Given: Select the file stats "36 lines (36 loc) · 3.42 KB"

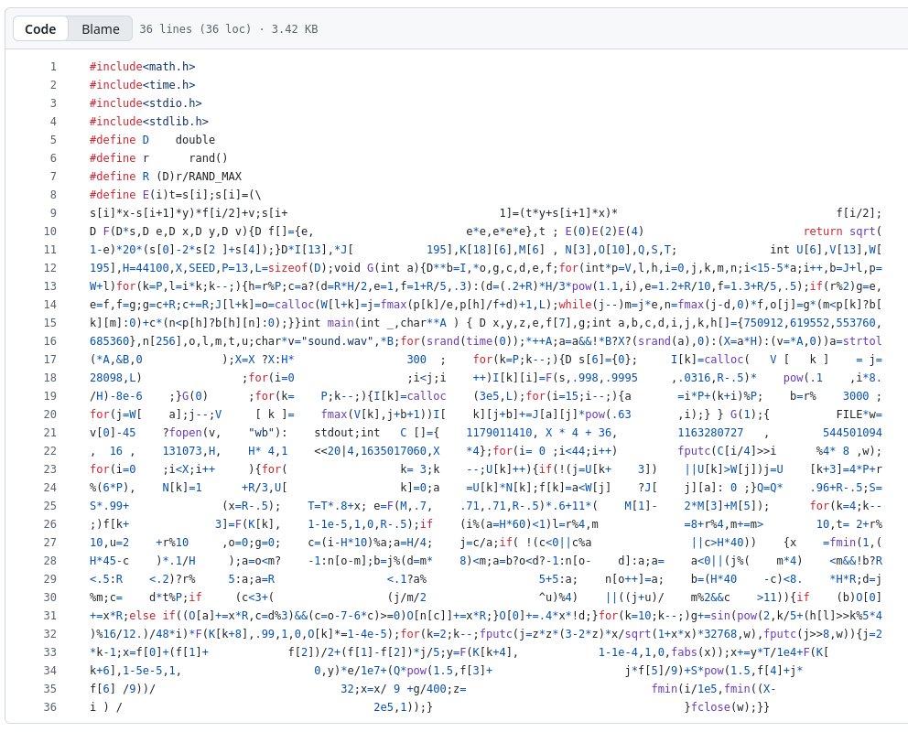Looking at the screenshot, I should pos(229,29).
